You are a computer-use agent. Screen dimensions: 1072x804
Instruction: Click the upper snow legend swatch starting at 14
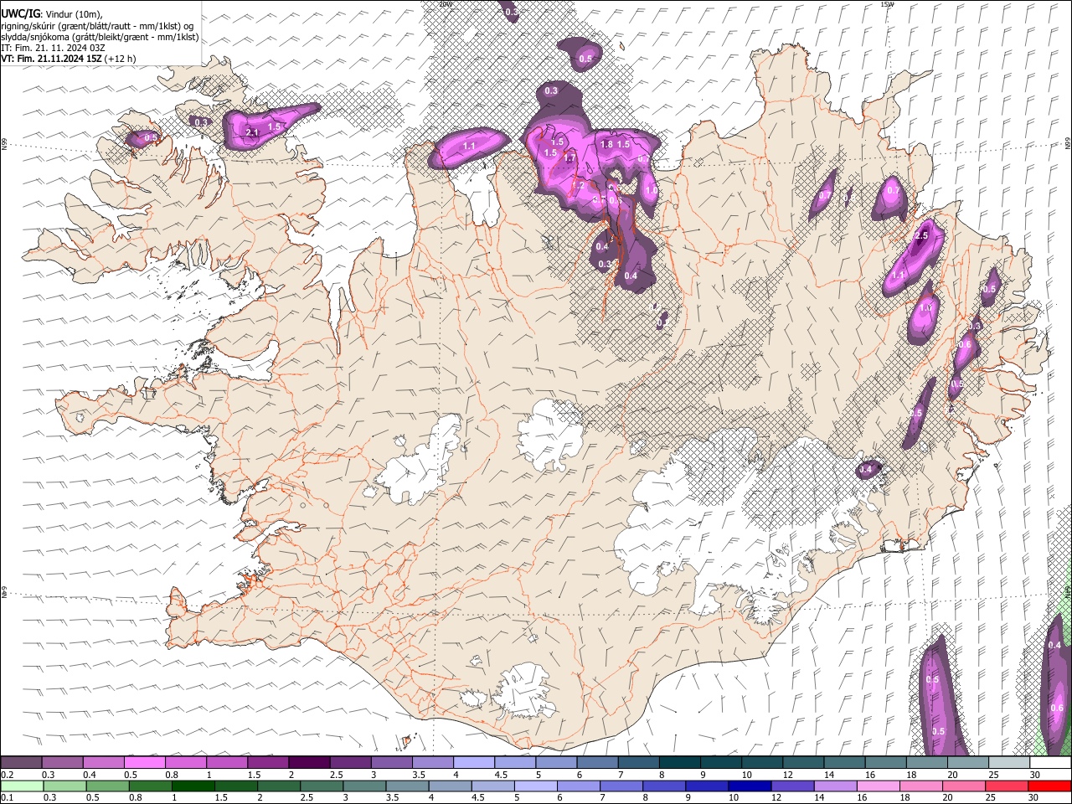tap(844, 763)
